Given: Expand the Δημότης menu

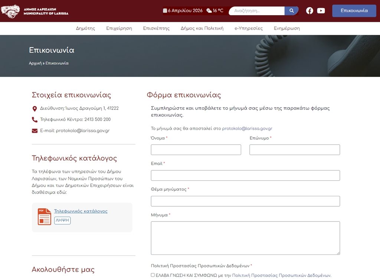Looking at the screenshot, I should [85, 28].
